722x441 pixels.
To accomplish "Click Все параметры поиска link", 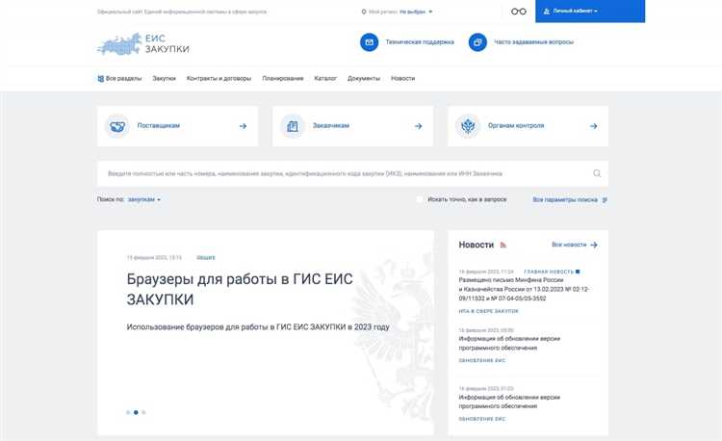I will click(x=565, y=199).
